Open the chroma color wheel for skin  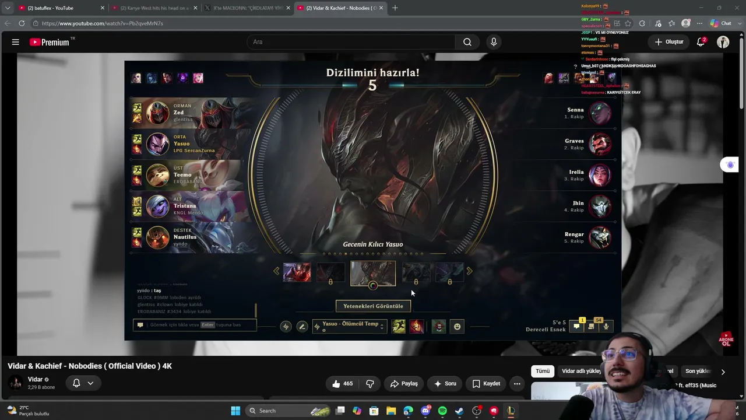(x=373, y=286)
